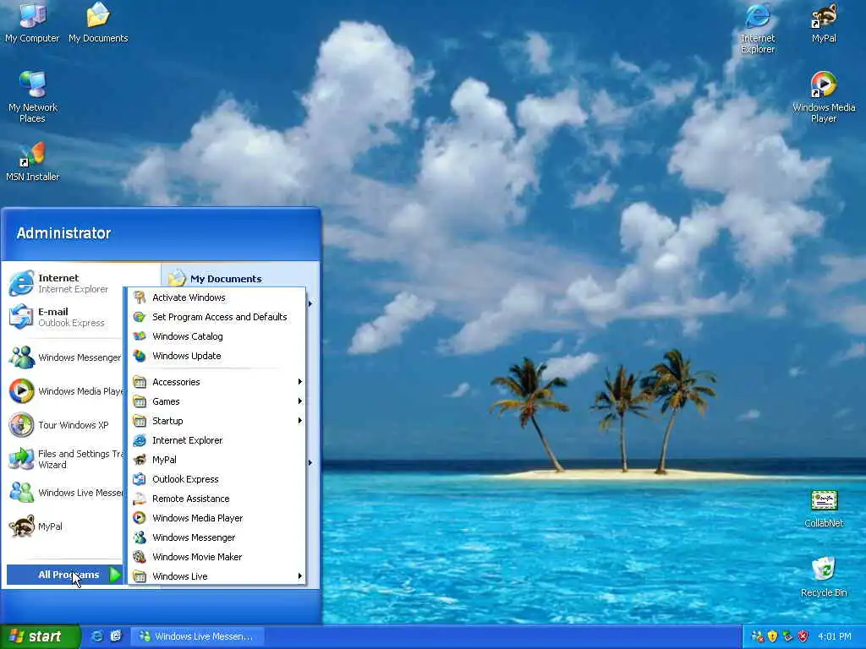The width and height of the screenshot is (866, 649).
Task: Select Activate Windows in programs list
Action: (x=216, y=297)
